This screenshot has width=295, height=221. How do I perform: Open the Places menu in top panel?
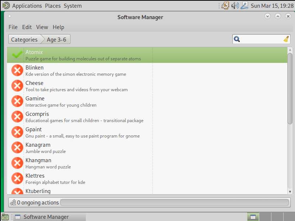(x=53, y=6)
